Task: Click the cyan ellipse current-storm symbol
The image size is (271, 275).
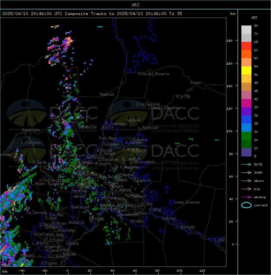Action: tap(246, 205)
